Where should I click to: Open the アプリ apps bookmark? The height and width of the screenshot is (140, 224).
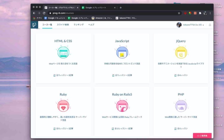point(37,18)
